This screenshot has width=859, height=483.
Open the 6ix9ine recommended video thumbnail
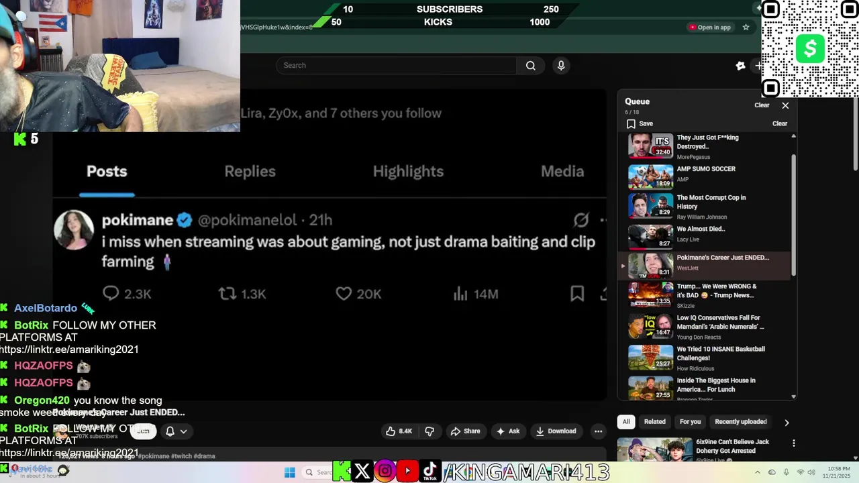click(654, 450)
